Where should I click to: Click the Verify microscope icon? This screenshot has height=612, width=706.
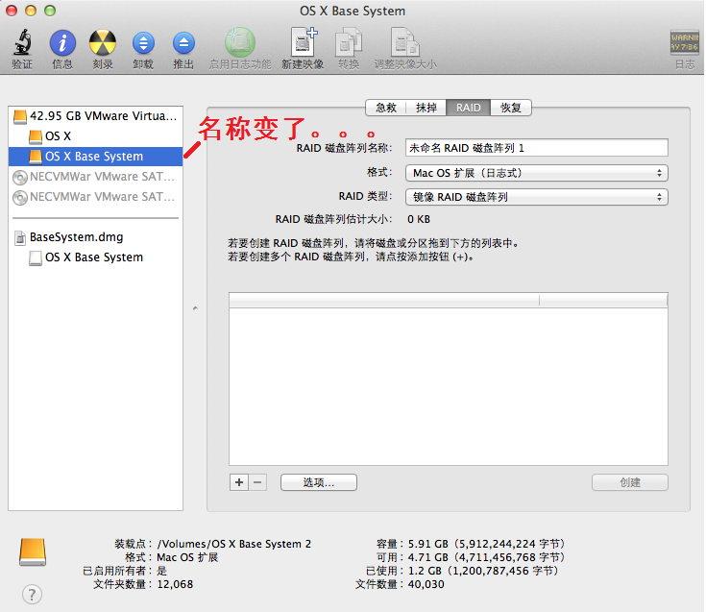[22, 43]
